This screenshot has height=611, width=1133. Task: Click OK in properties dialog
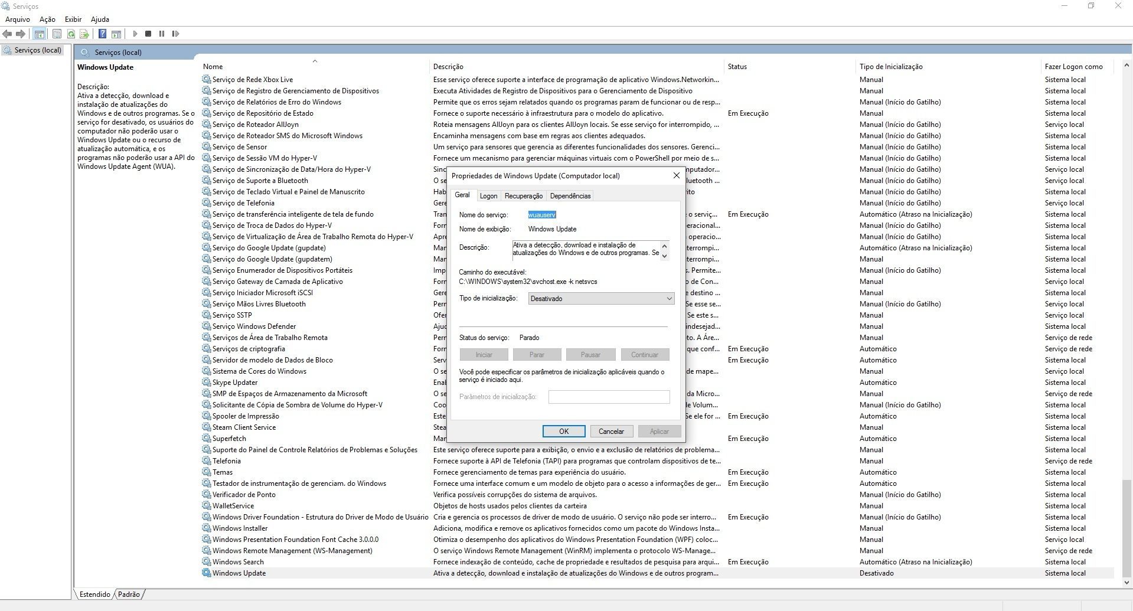(x=564, y=432)
